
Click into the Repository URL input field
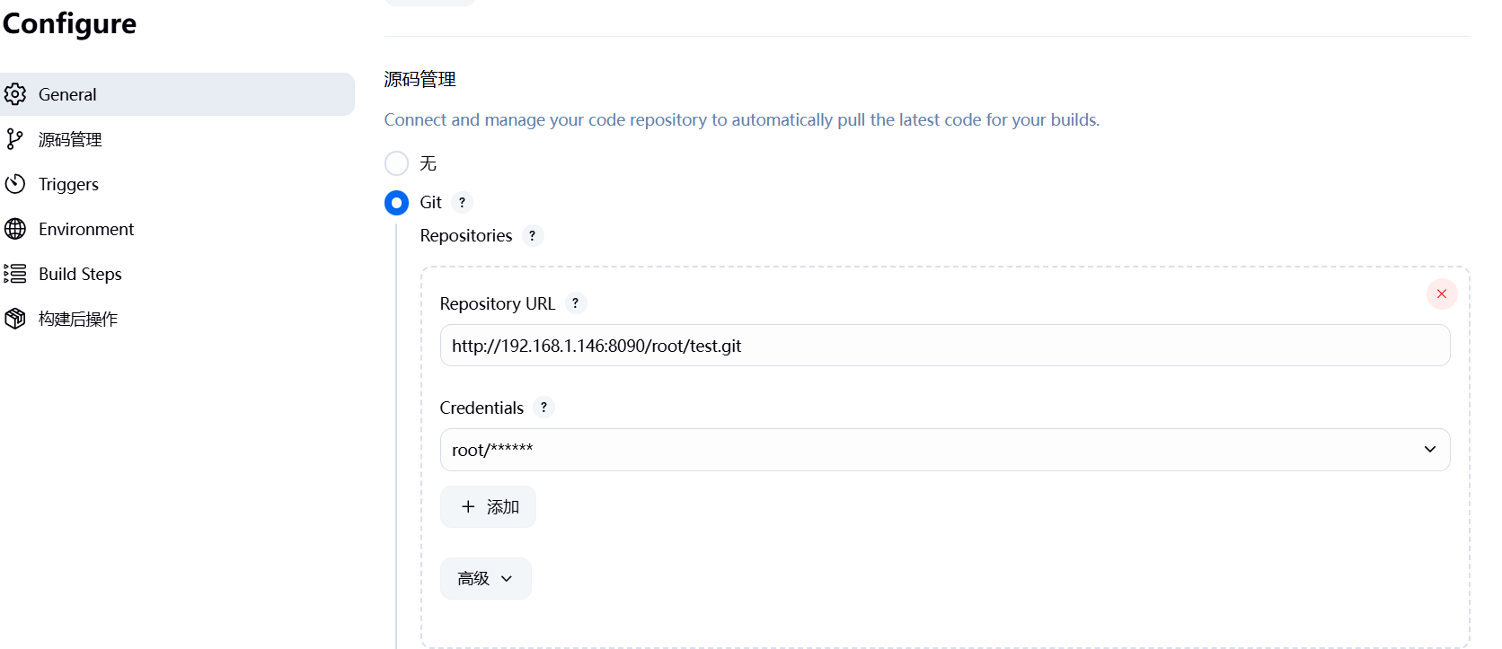[x=945, y=346]
